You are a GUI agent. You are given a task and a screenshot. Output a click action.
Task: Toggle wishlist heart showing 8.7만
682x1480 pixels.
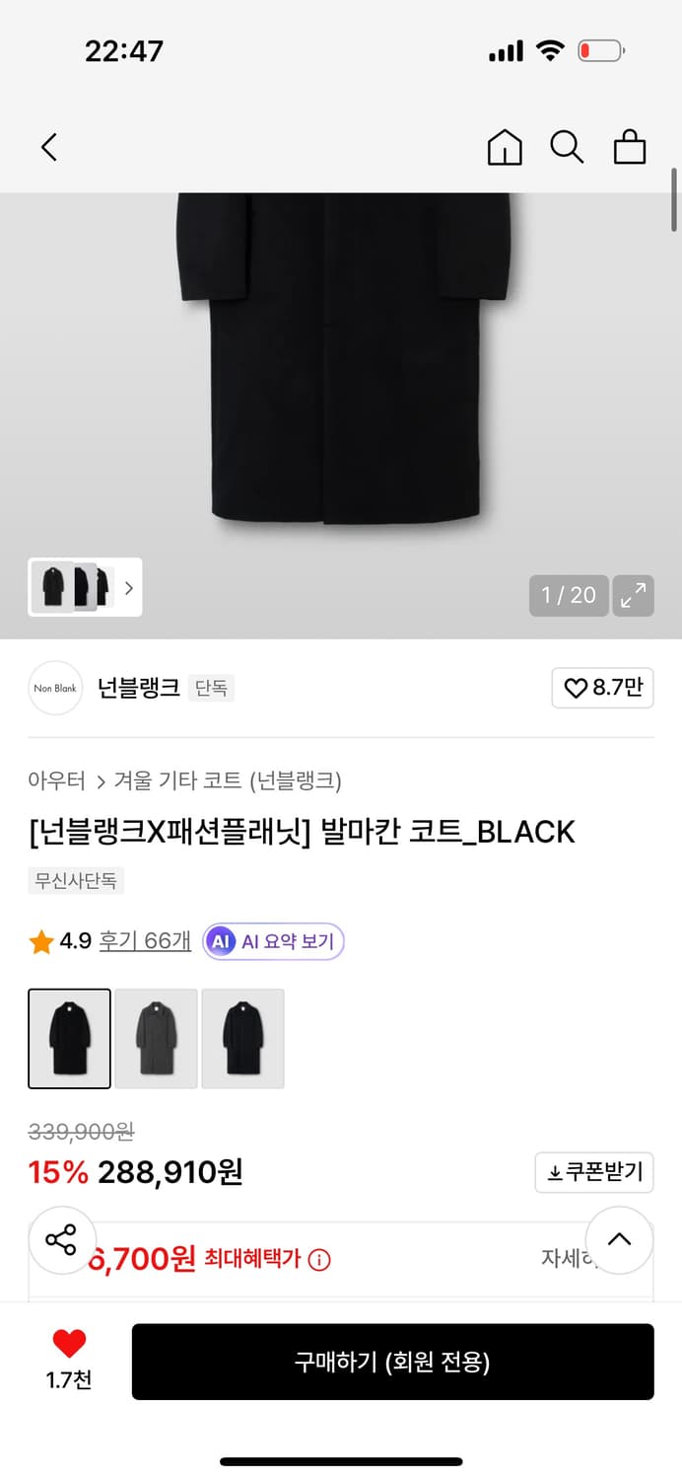pyautogui.click(x=602, y=689)
